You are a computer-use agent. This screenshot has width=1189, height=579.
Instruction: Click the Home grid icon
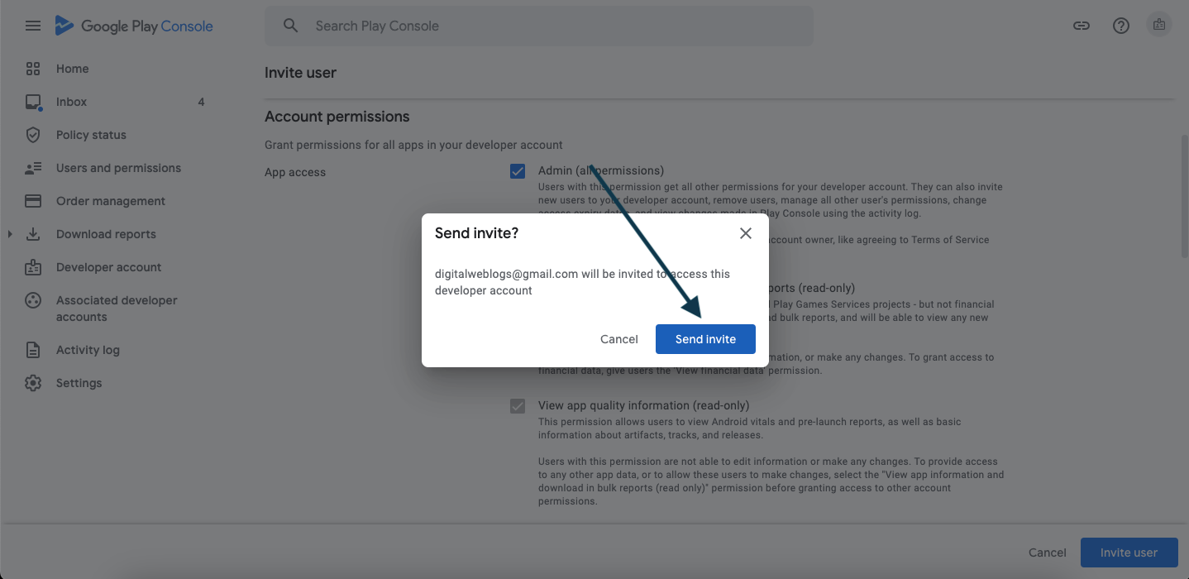pyautogui.click(x=33, y=69)
